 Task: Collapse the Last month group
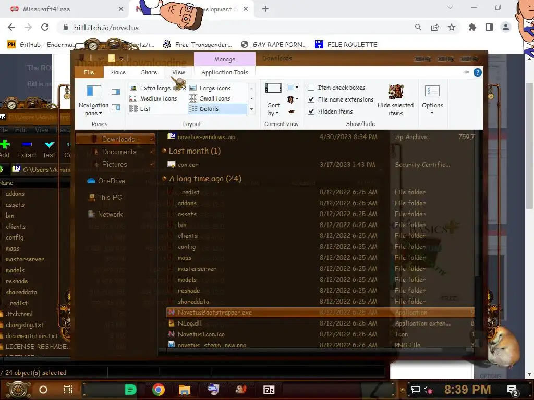click(164, 151)
